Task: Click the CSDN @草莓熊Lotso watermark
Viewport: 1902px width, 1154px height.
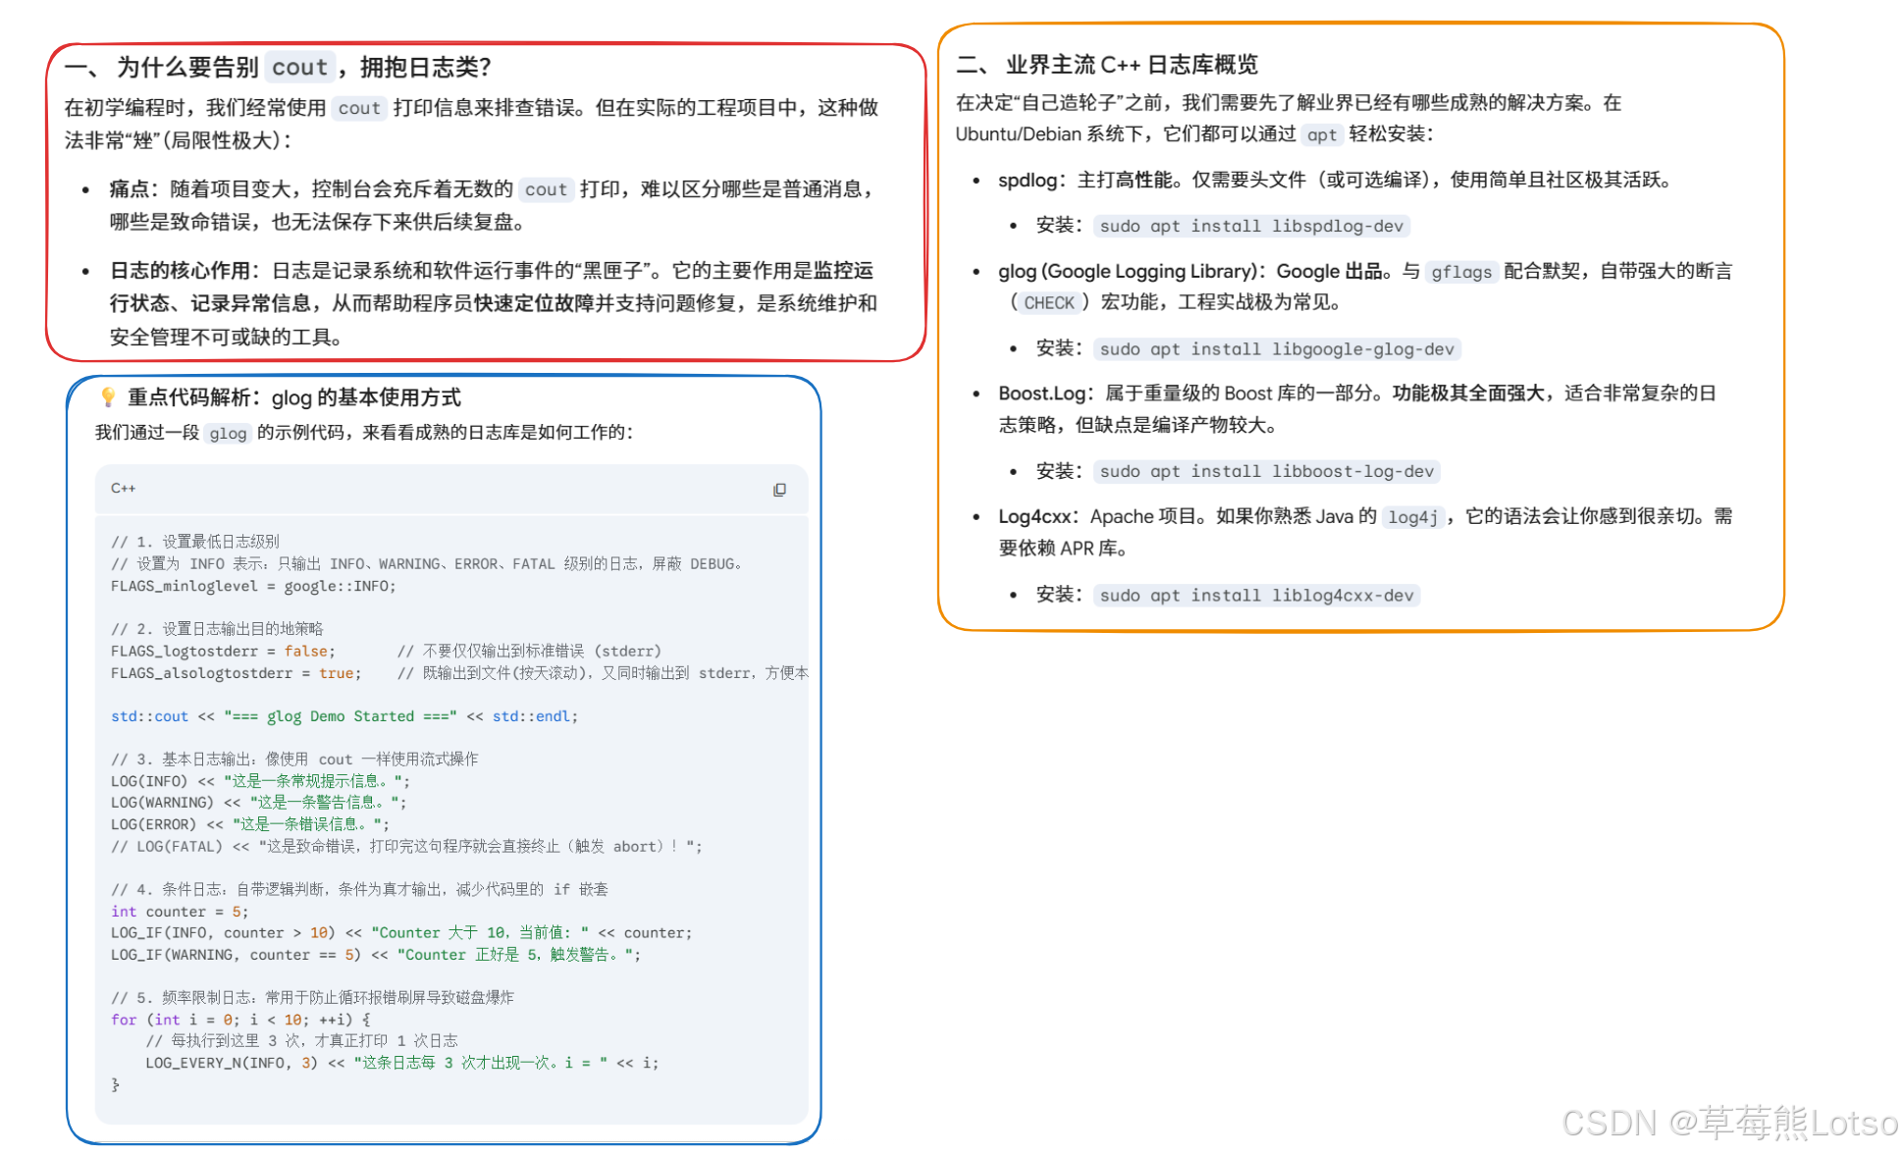Action: pos(1728,1123)
